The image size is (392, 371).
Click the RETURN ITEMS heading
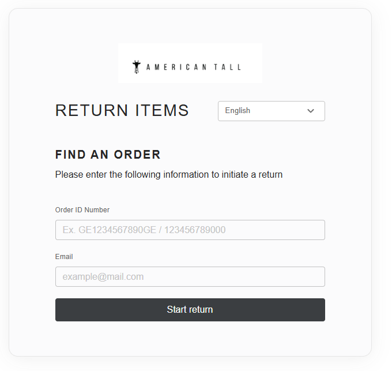pos(122,110)
